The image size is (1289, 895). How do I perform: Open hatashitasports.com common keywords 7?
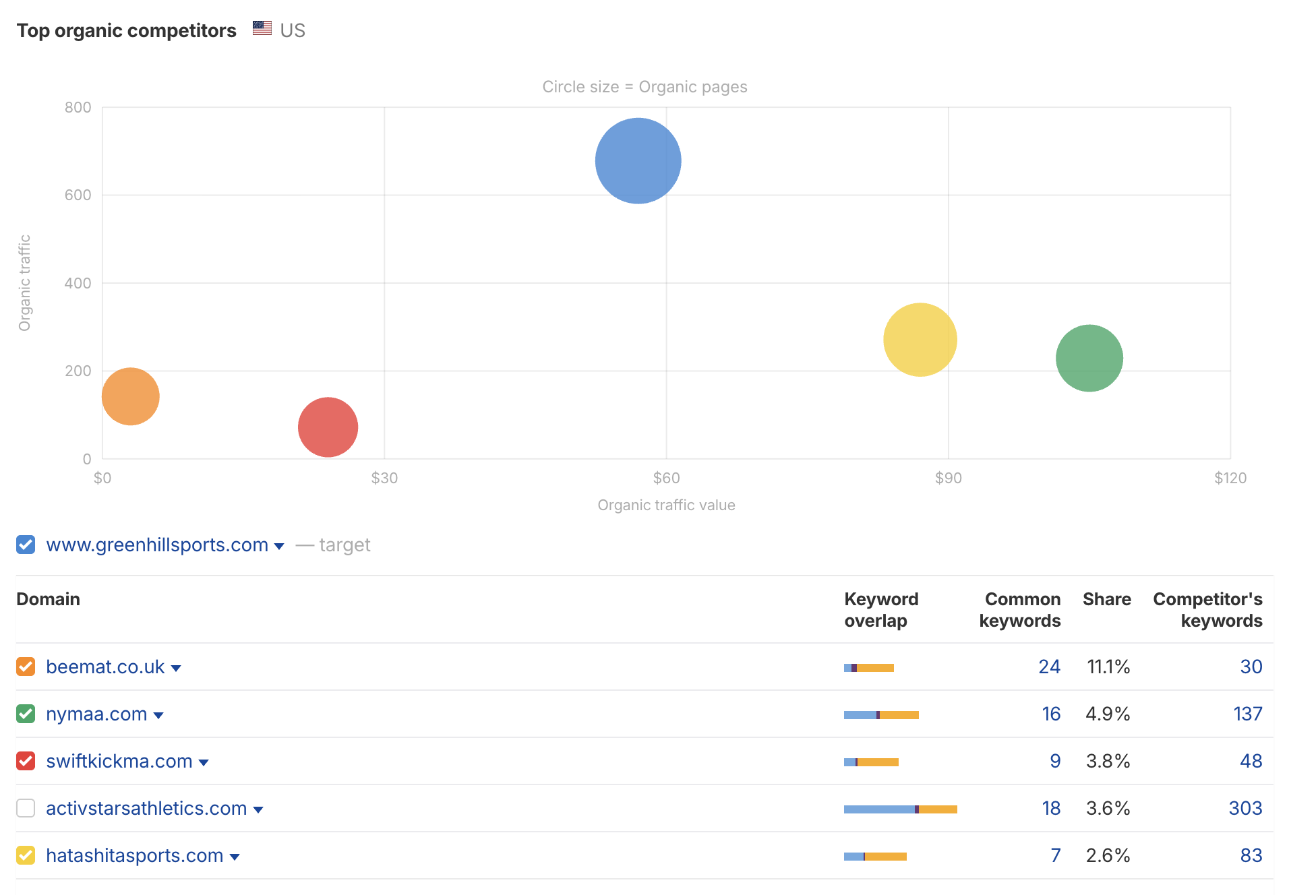tap(1056, 855)
